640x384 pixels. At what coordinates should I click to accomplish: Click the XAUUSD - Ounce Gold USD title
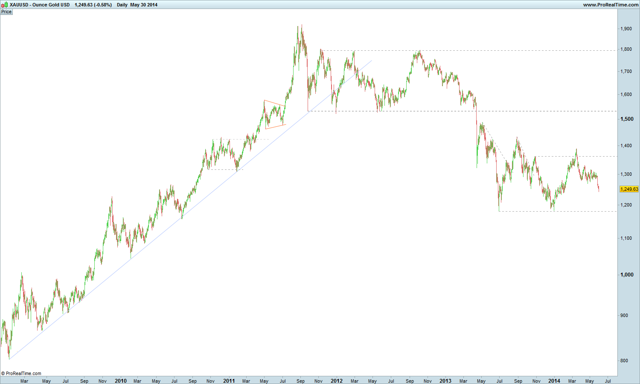(x=39, y=5)
